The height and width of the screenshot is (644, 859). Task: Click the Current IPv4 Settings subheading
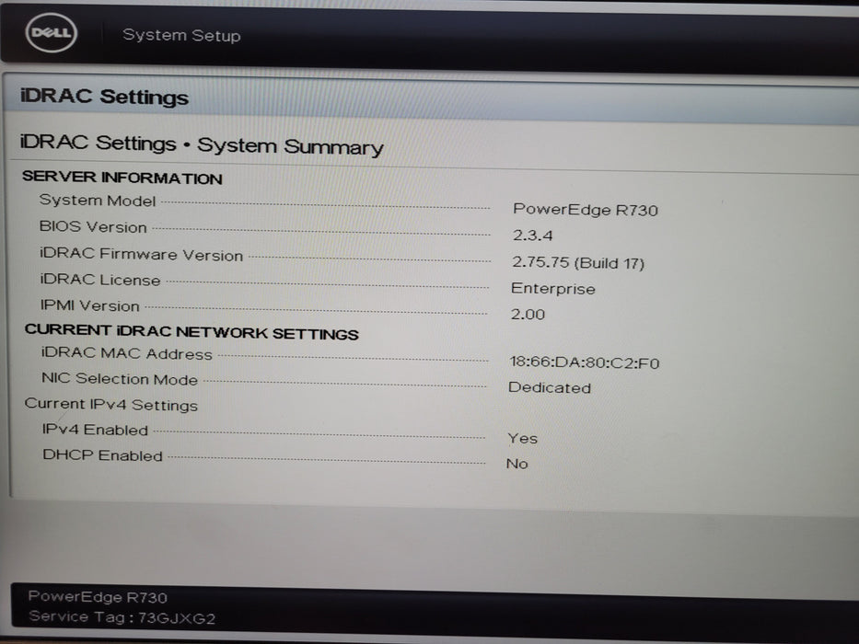[111, 405]
